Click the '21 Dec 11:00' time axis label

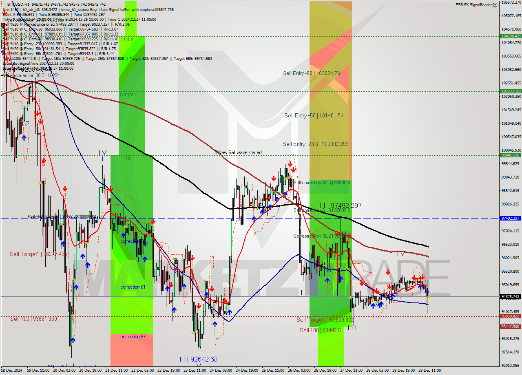[117, 371]
